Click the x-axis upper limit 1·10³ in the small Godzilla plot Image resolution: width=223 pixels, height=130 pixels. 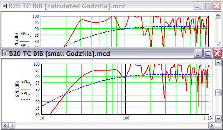(x=209, y=118)
